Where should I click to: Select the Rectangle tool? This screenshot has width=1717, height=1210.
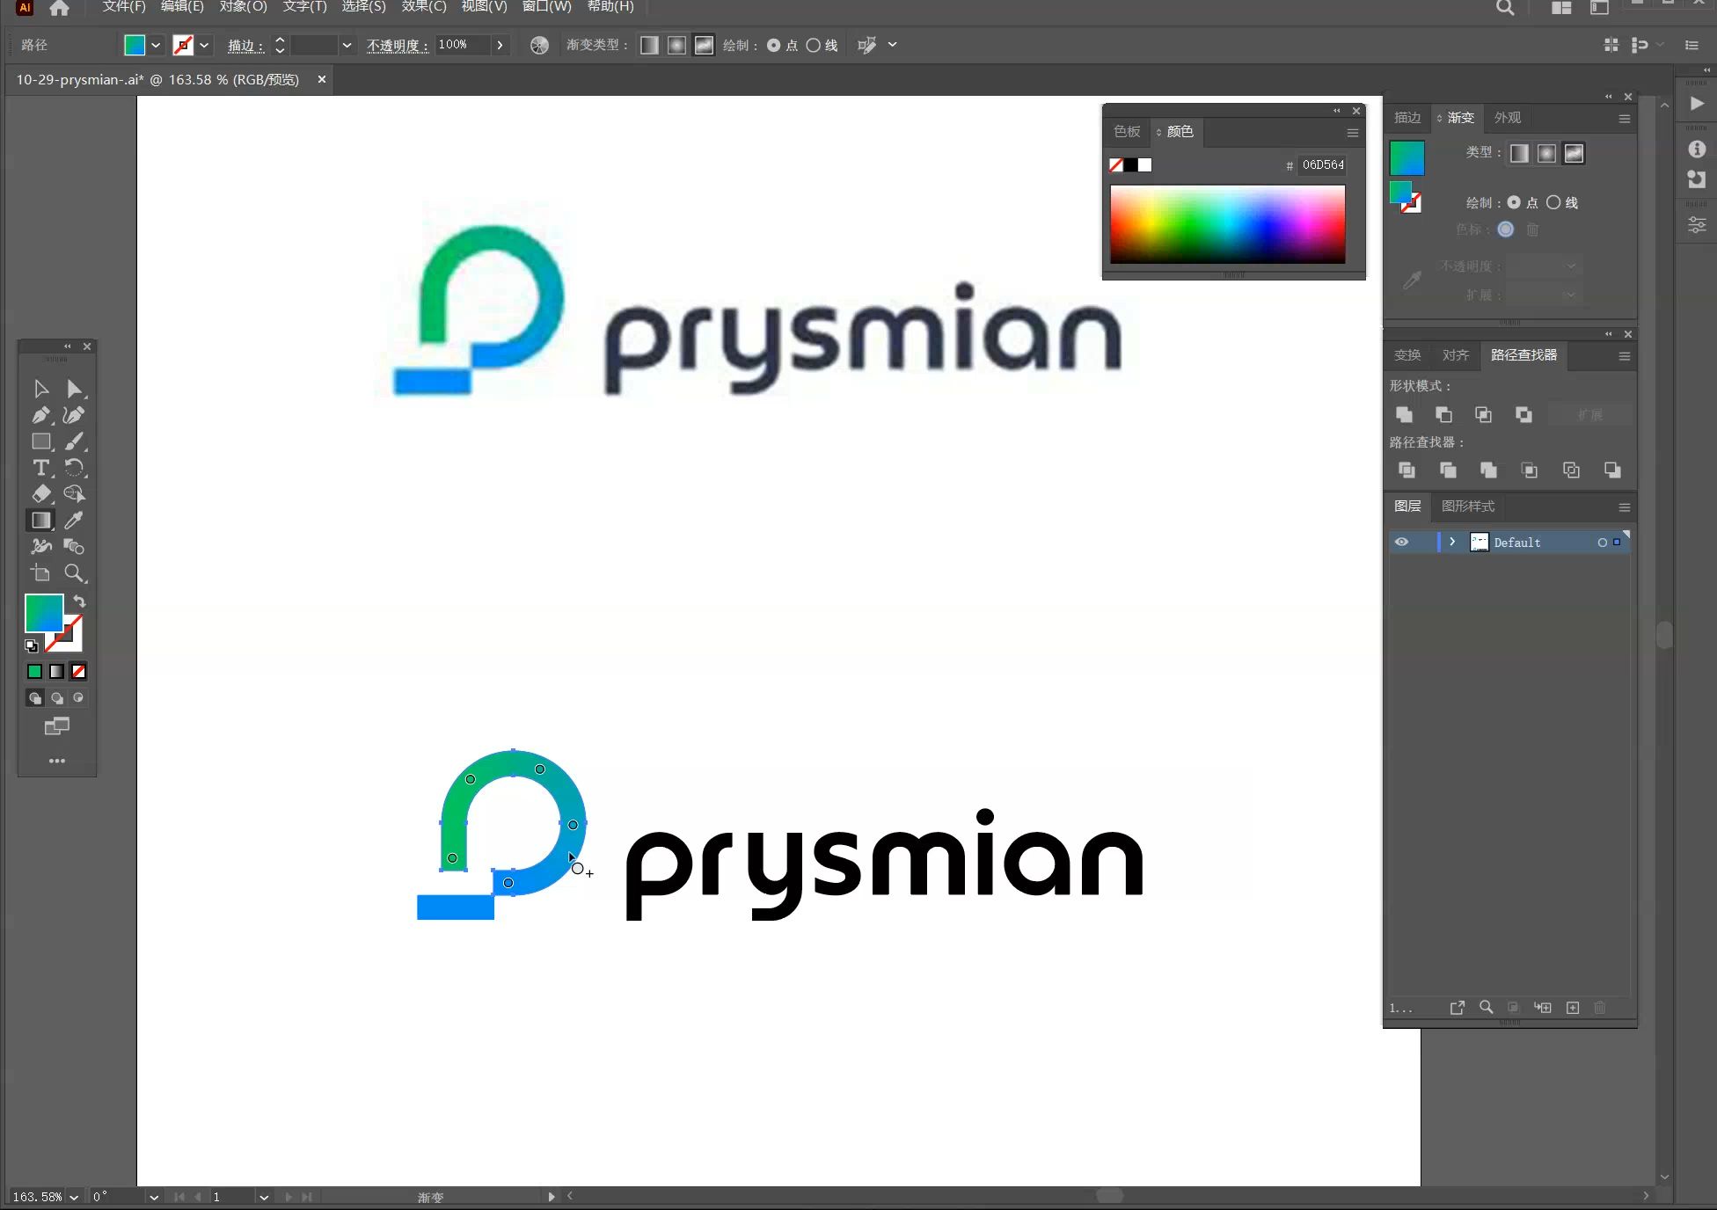pos(40,441)
